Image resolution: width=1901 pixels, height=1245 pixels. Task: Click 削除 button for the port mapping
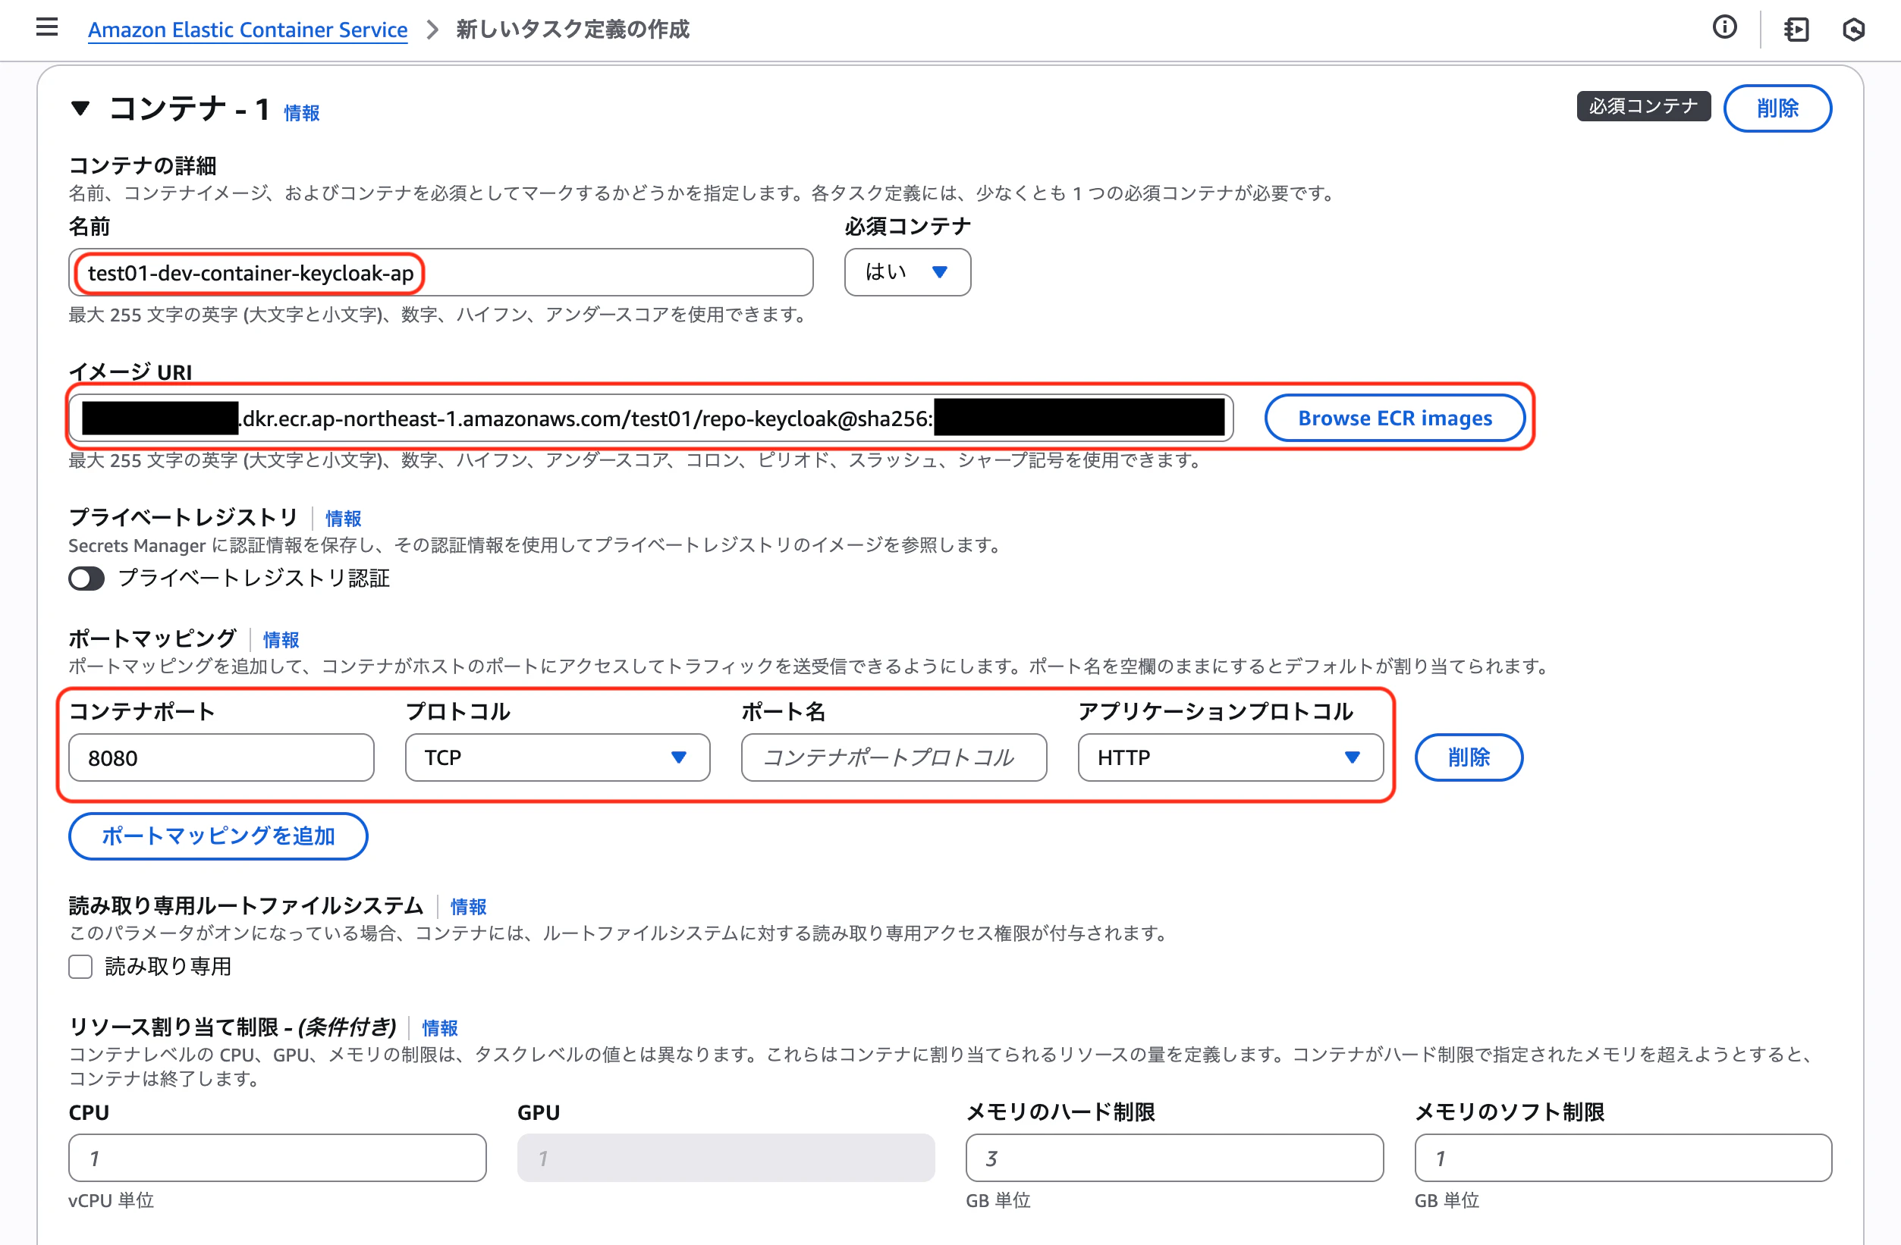[1468, 757]
